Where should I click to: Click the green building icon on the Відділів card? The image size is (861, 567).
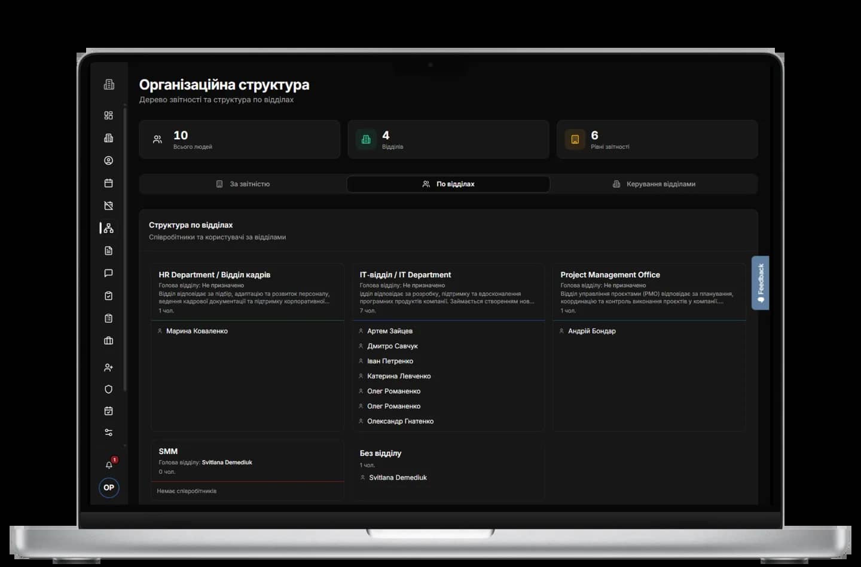[x=366, y=139]
